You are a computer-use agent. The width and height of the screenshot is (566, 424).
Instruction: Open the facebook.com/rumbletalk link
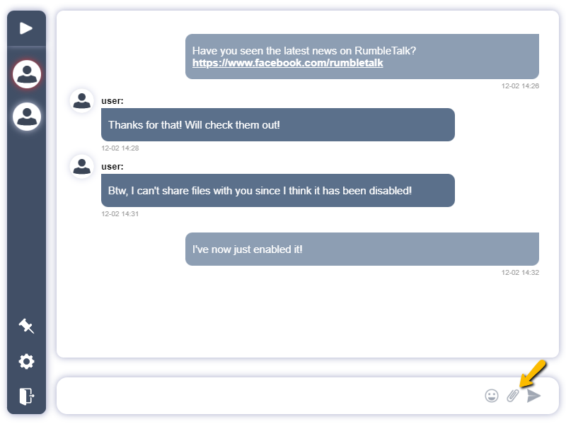coord(288,63)
